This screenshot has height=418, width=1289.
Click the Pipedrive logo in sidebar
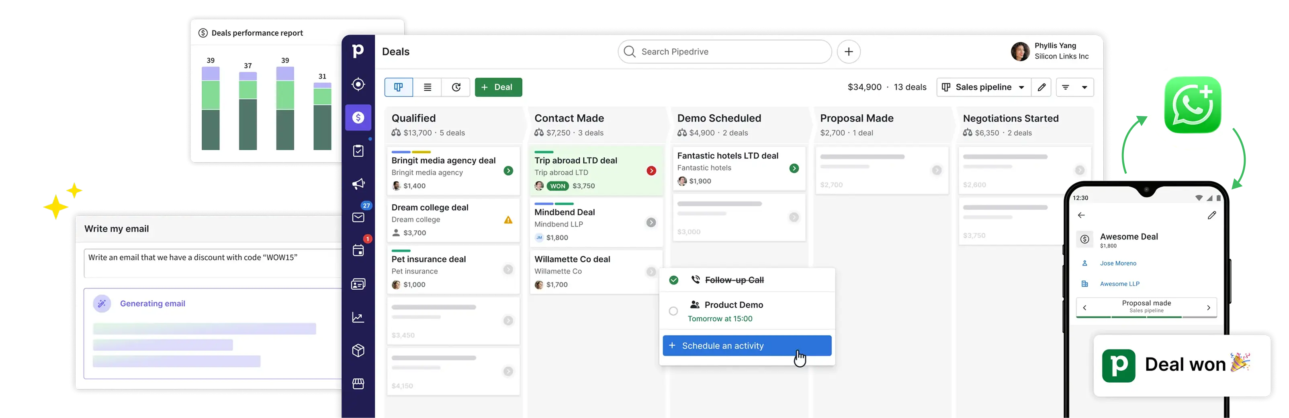358,51
